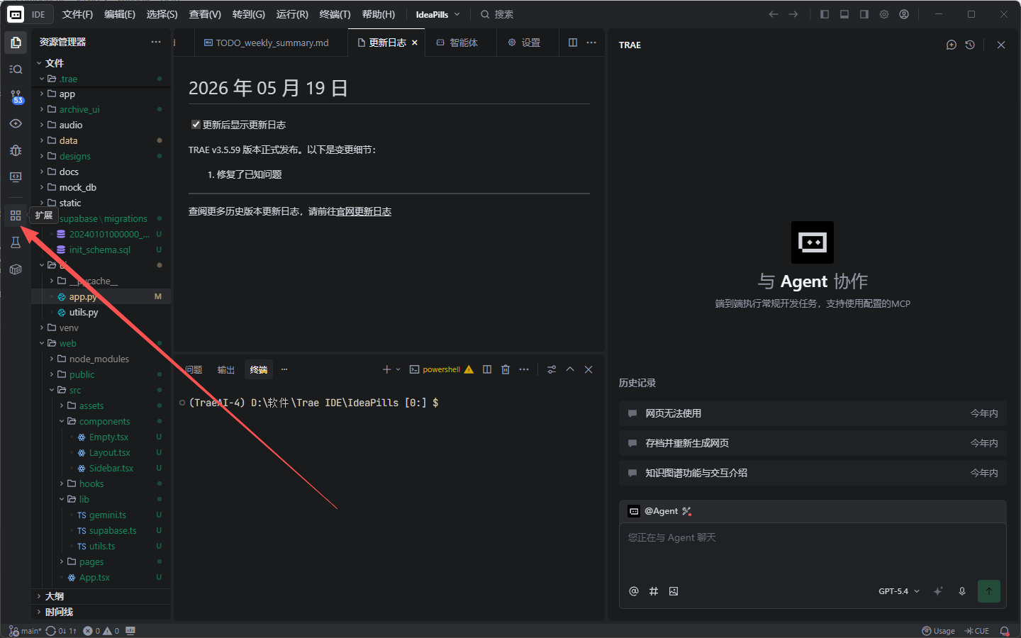Screen dimensions: 1021x638
Task: Open the 官网更新日志 link
Action: pyautogui.click(x=364, y=211)
